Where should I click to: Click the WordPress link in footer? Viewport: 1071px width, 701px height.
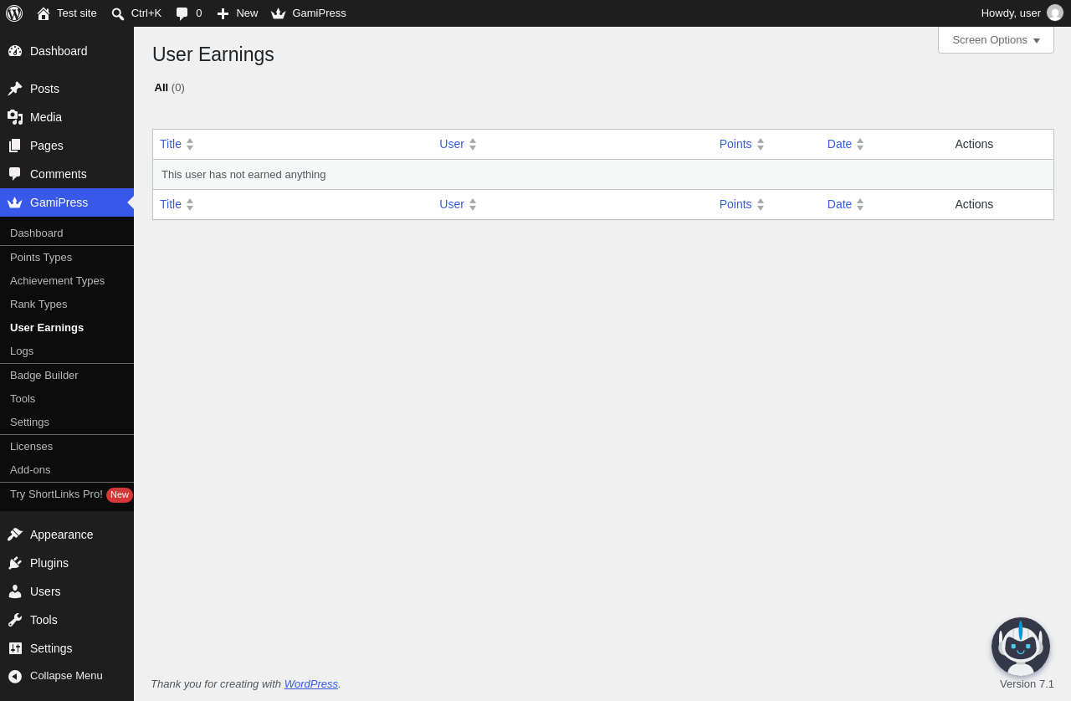pyautogui.click(x=311, y=683)
